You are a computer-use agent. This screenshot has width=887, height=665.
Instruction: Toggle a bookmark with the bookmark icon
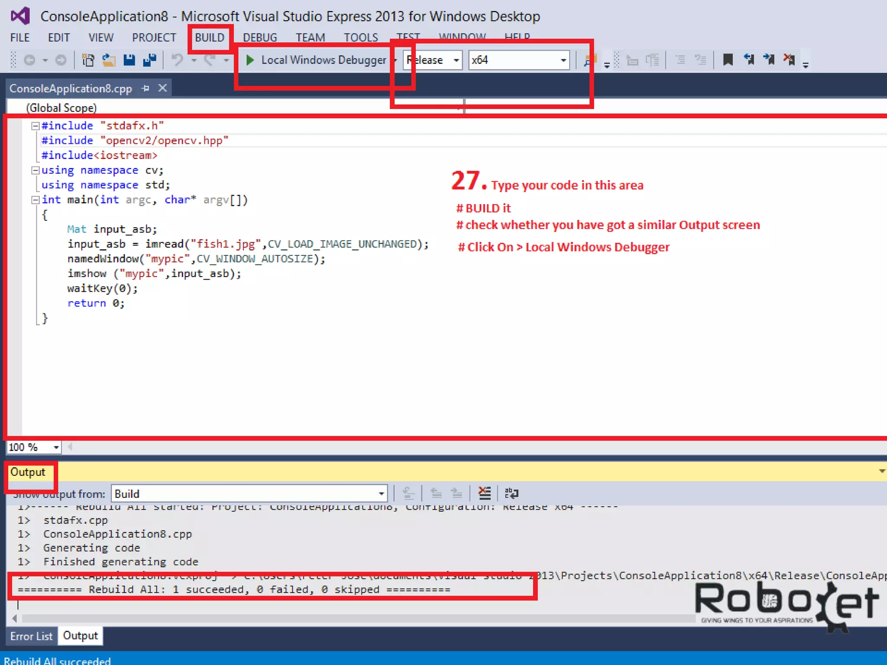coord(728,60)
